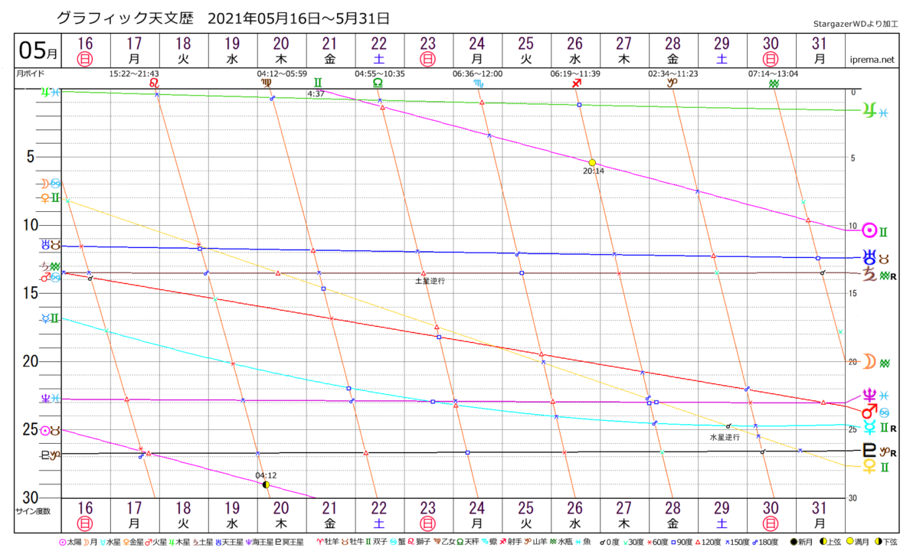This screenshot has height=551, width=913.
Task: Click the large green Jupiter symbol at right edge
Action: tap(869, 109)
